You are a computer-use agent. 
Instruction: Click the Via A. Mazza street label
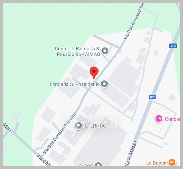(x=131, y=154)
